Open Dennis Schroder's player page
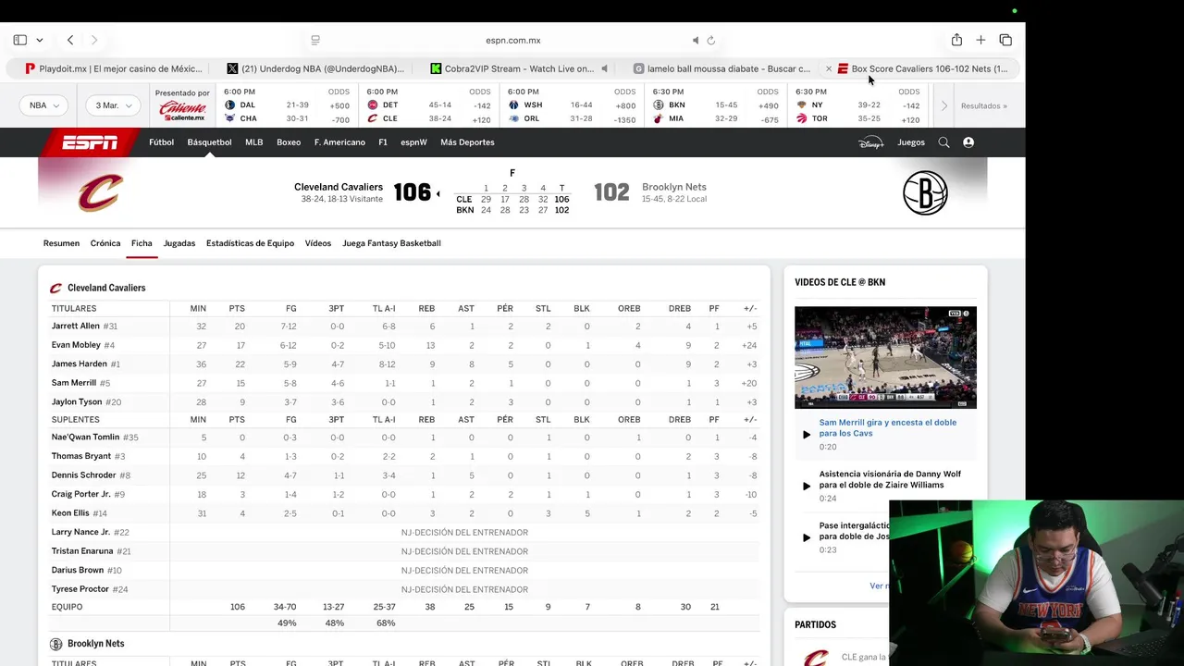This screenshot has height=666, width=1184. [83, 475]
